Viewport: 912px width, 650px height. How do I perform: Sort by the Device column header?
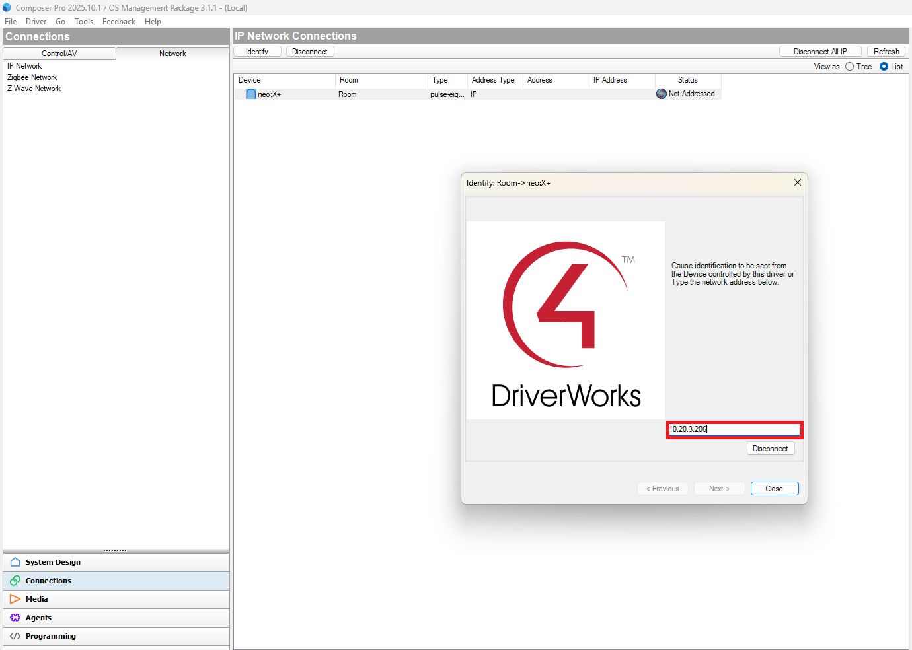[x=284, y=80]
